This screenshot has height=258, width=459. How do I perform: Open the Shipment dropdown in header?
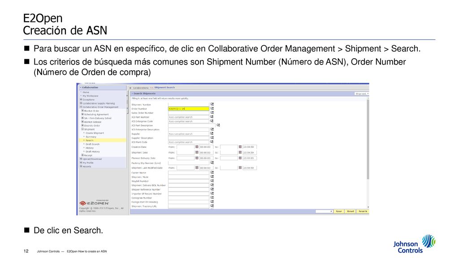tap(362, 94)
